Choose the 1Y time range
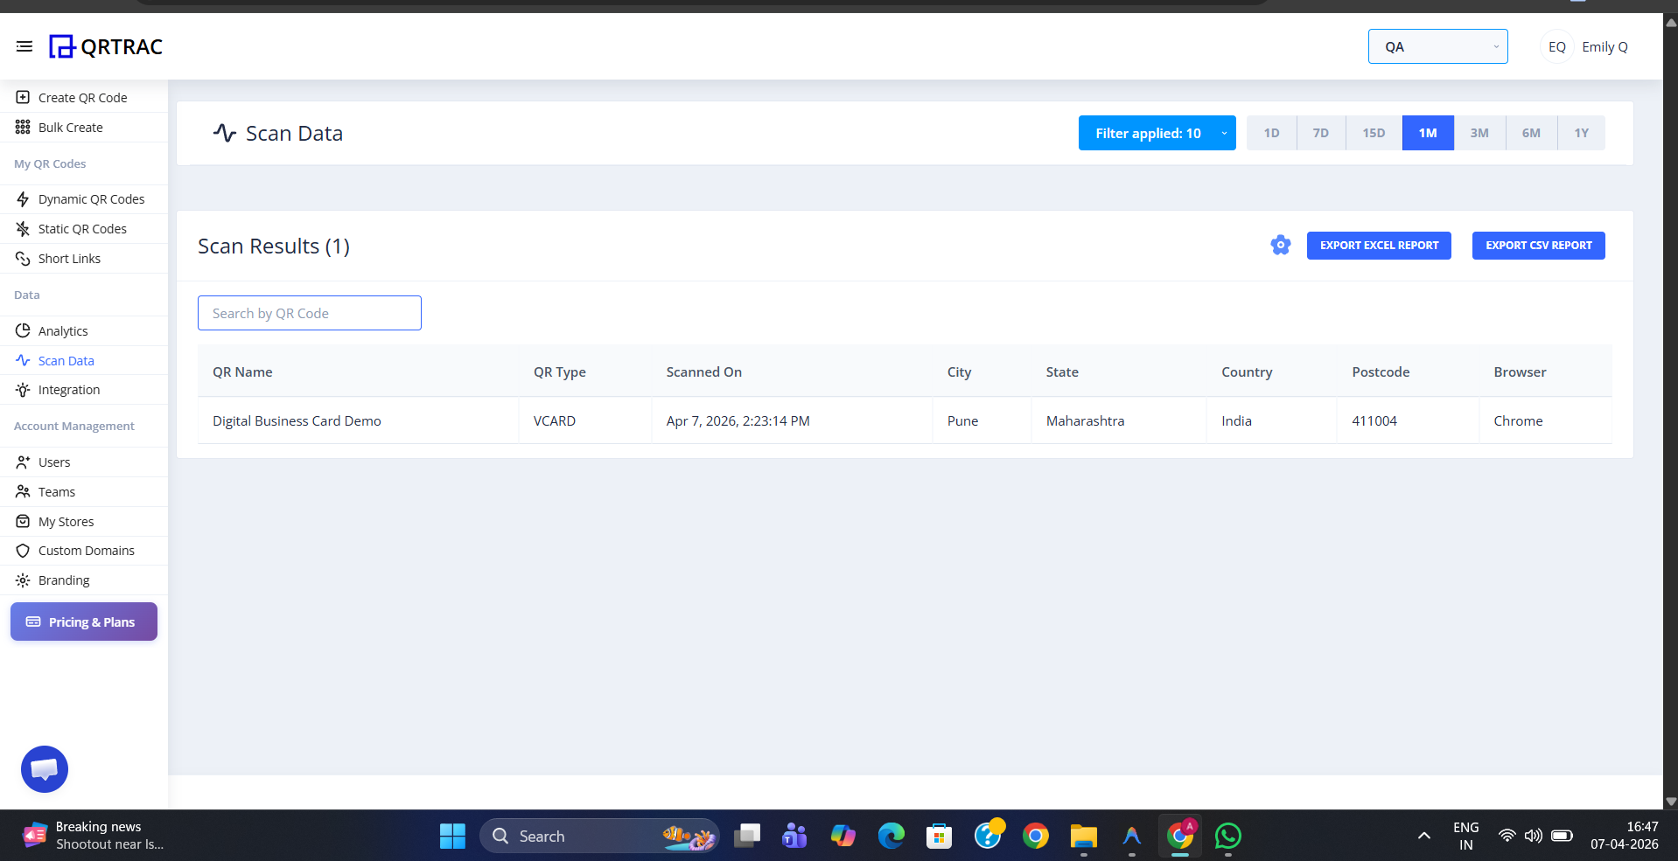The height and width of the screenshot is (861, 1678). coord(1580,133)
